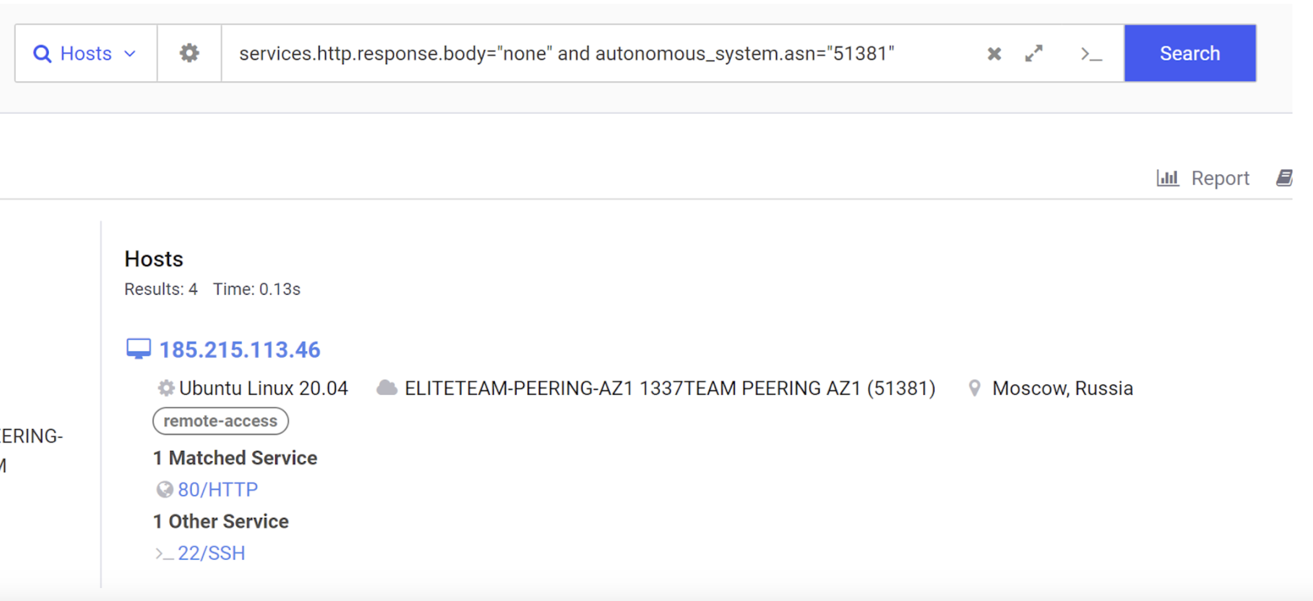Viewport: 1313px width, 601px height.
Task: Click the monitor icon next to 185.215.113.46
Action: (x=138, y=349)
